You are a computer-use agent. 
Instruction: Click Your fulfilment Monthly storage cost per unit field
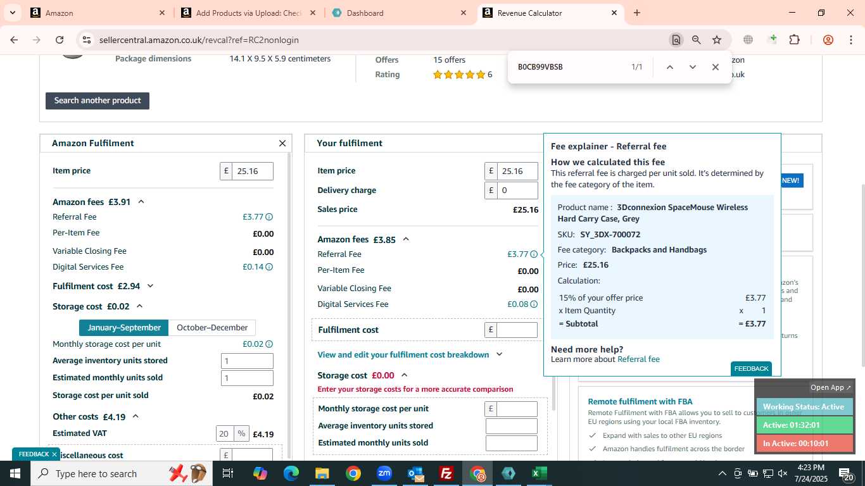click(517, 409)
